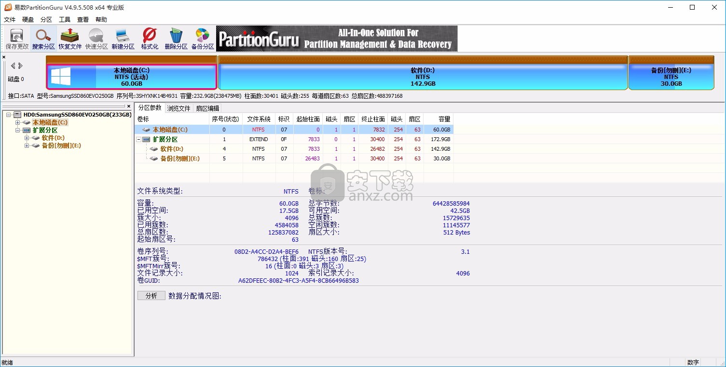726x367 pixels.
Task: Open the 分区 menu
Action: tap(46, 20)
